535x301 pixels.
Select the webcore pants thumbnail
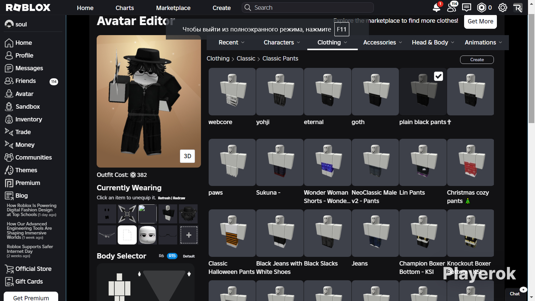(x=232, y=92)
